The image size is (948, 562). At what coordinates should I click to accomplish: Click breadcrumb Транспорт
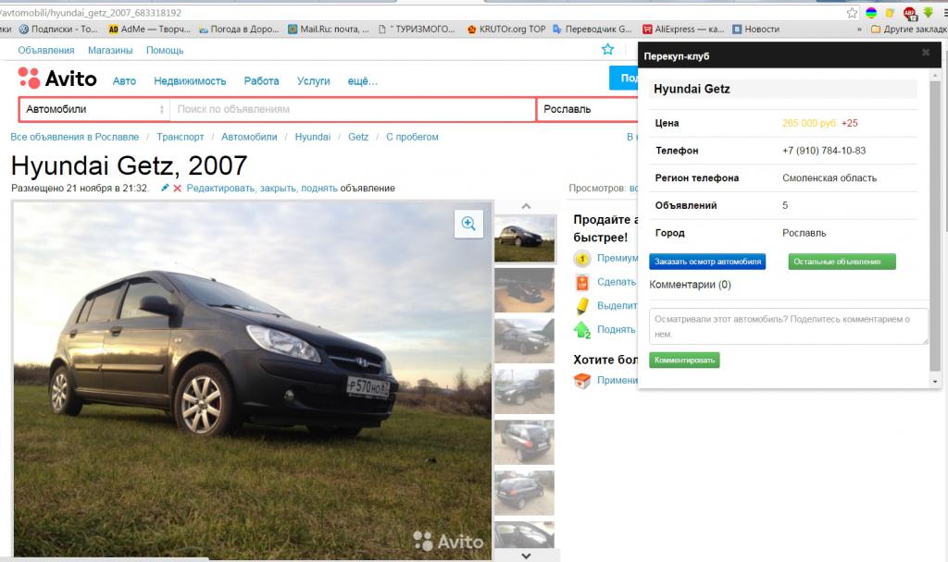[181, 137]
